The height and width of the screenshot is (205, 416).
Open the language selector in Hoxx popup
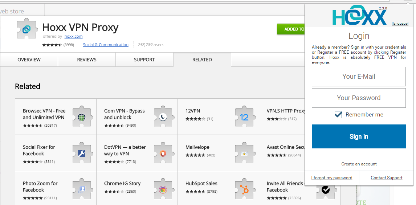(x=400, y=24)
